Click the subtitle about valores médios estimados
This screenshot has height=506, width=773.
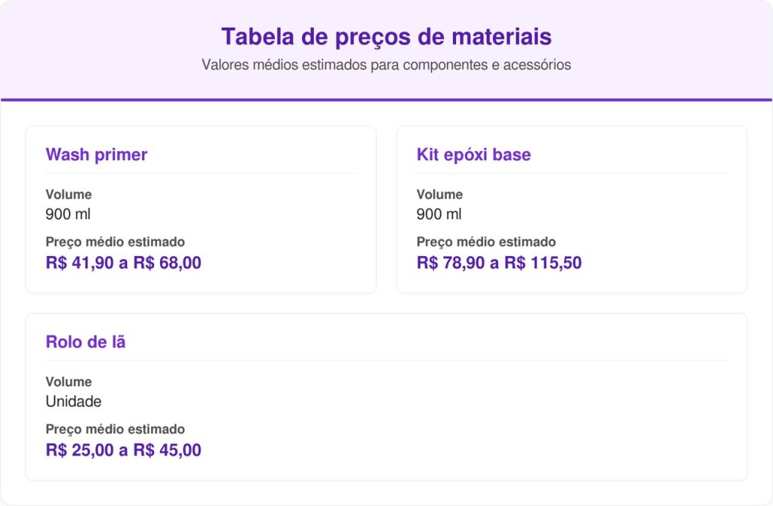click(x=386, y=65)
